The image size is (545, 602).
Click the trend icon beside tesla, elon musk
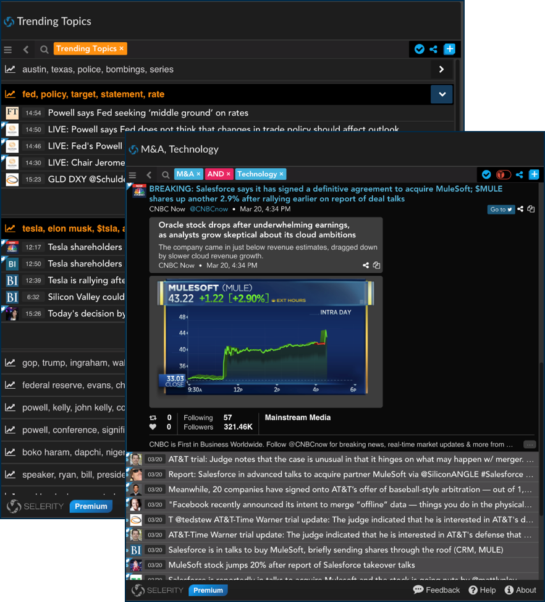pyautogui.click(x=11, y=229)
